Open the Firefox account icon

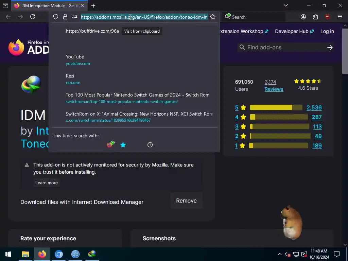(x=303, y=17)
